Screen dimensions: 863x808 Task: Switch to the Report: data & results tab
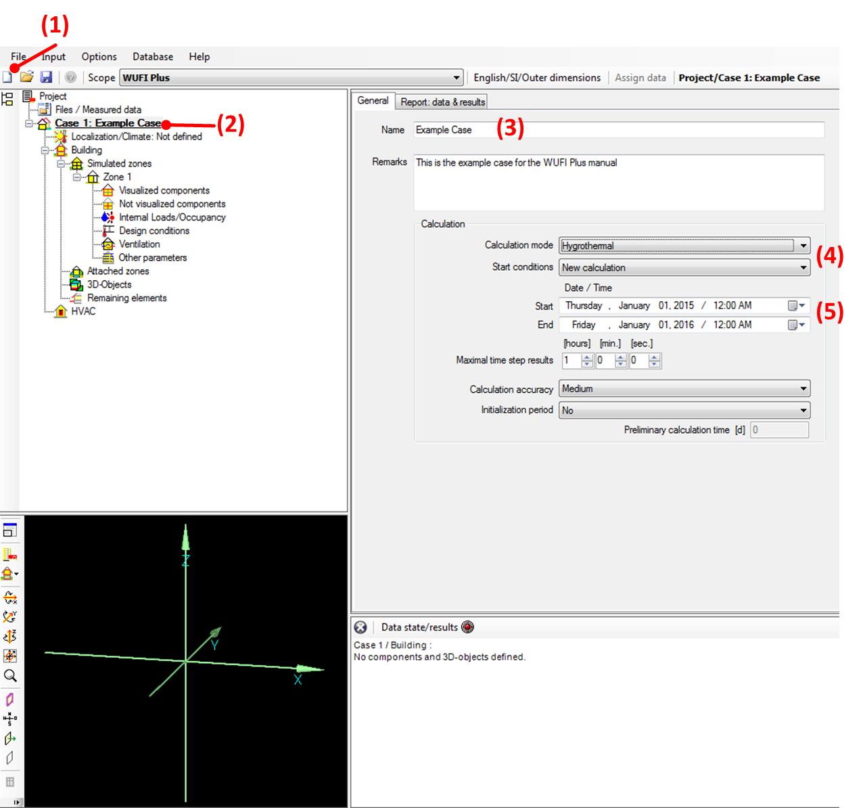[443, 102]
